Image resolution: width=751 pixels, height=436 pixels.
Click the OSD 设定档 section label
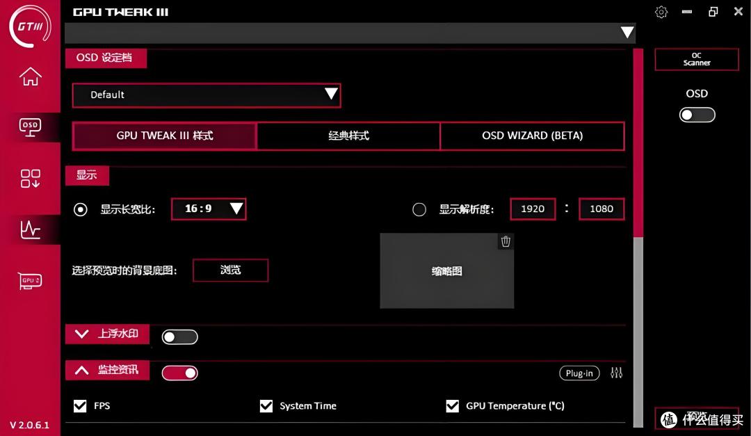pyautogui.click(x=106, y=58)
